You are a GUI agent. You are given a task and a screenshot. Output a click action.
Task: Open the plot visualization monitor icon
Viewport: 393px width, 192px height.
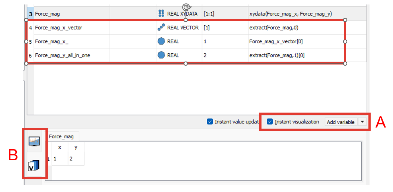[x=34, y=141]
